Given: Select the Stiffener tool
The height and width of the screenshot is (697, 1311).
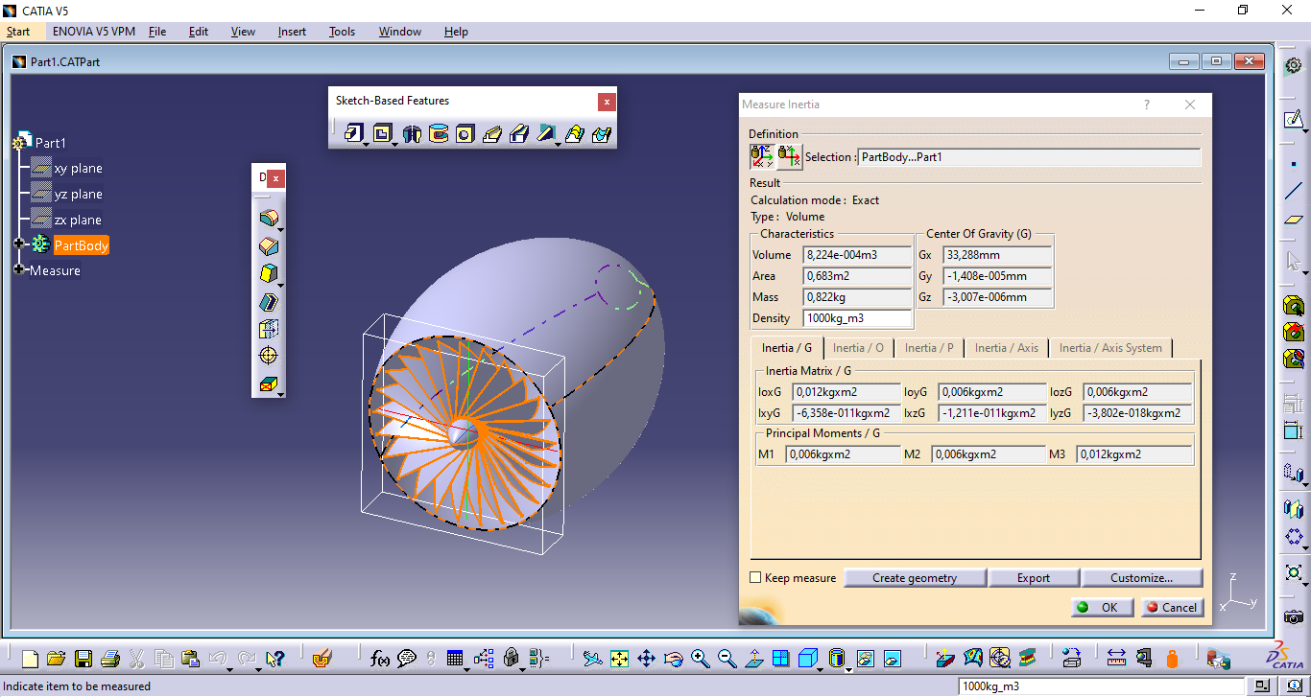Looking at the screenshot, I should pyautogui.click(x=546, y=133).
